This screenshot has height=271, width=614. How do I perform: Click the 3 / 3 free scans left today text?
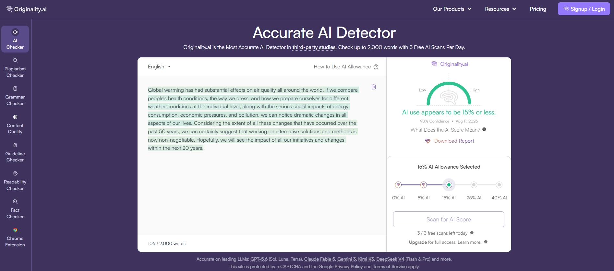click(442, 233)
